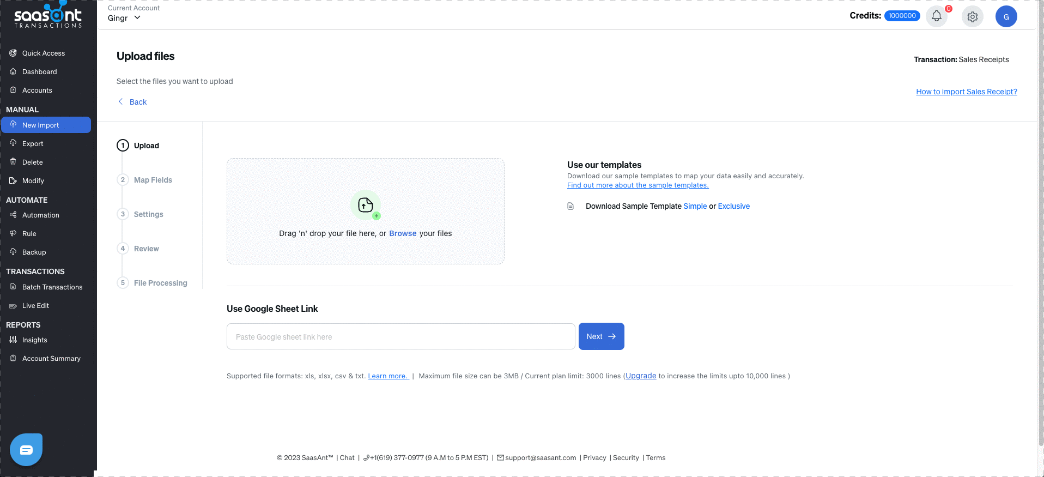Open Chat link in footer
Viewport: 1044px width, 477px height.
pos(347,458)
